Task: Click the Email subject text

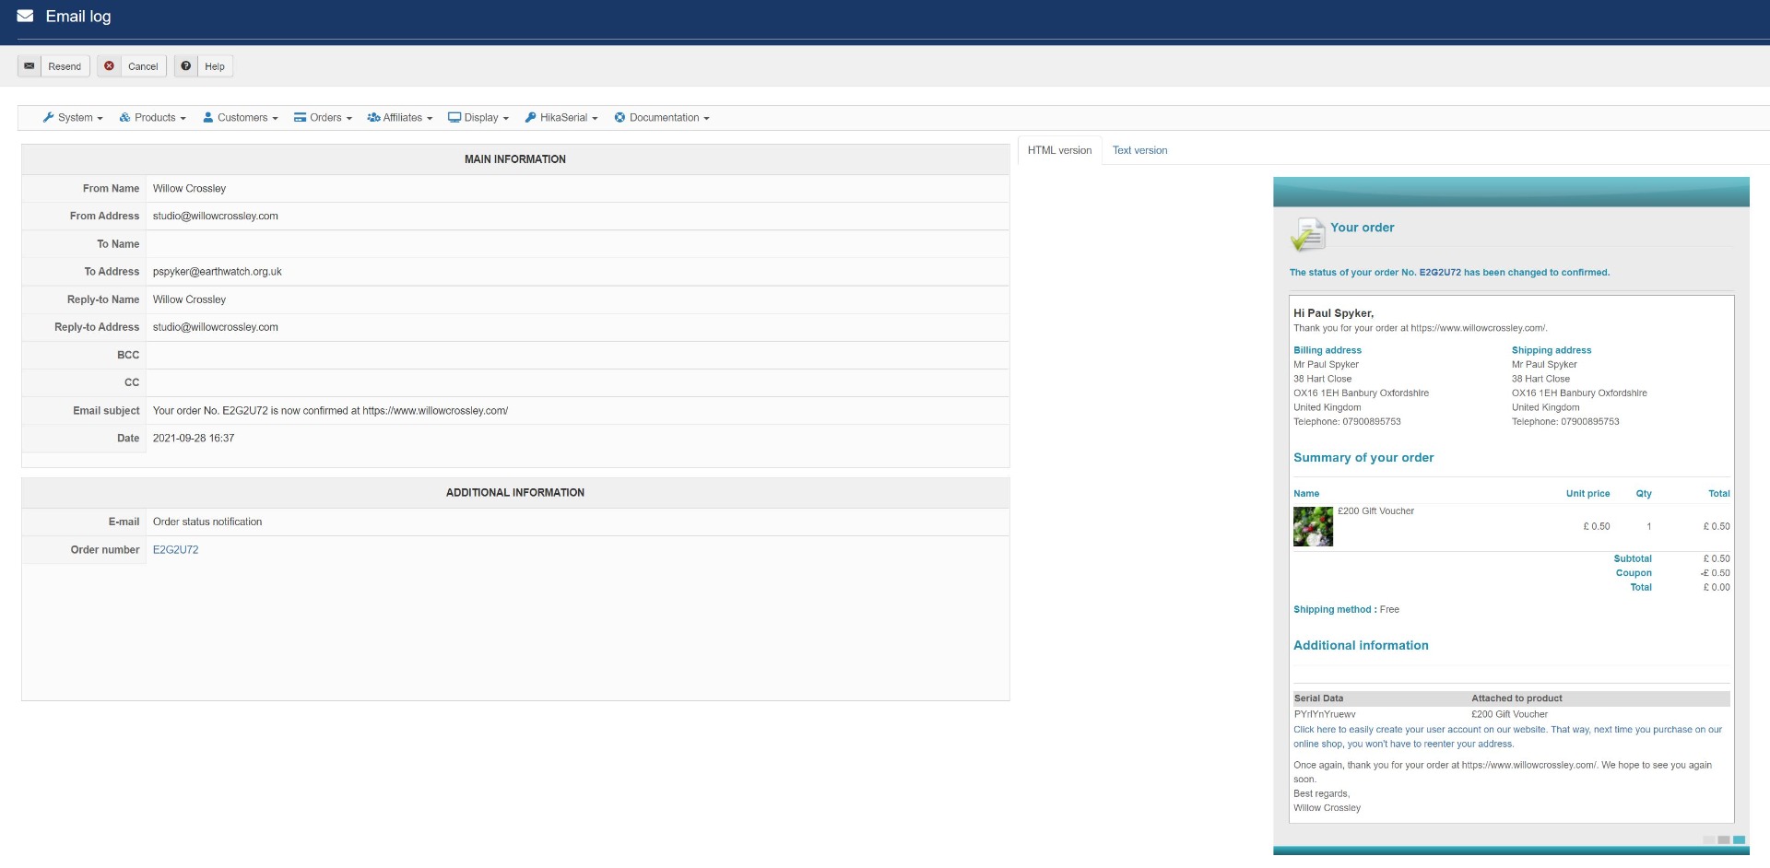Action: pyautogui.click(x=330, y=411)
